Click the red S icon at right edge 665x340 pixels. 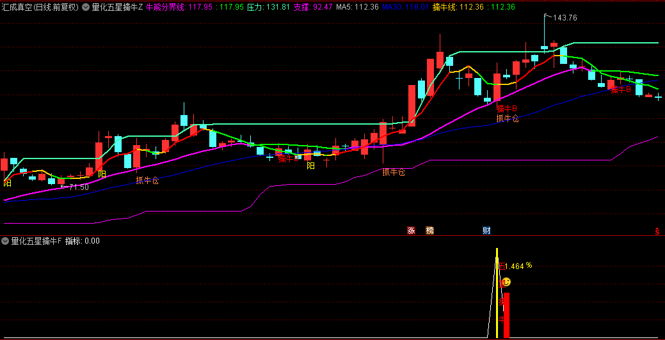point(657,231)
